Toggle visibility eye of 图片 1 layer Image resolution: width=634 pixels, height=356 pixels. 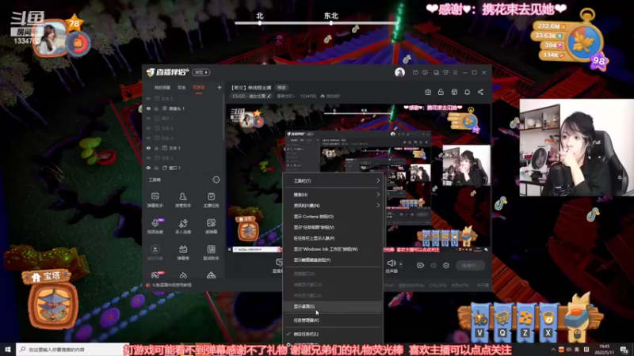click(148, 118)
